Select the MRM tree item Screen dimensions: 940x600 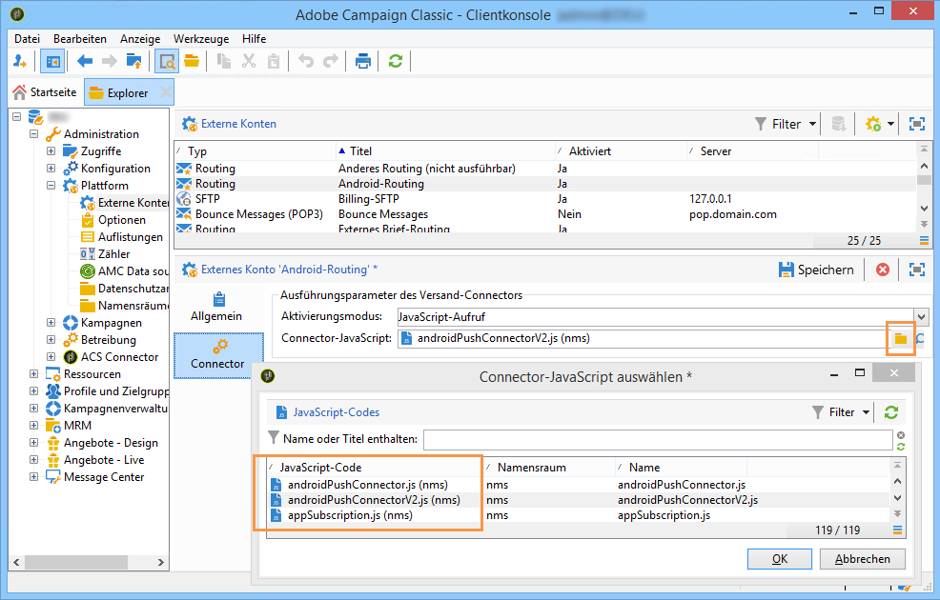[x=77, y=426]
